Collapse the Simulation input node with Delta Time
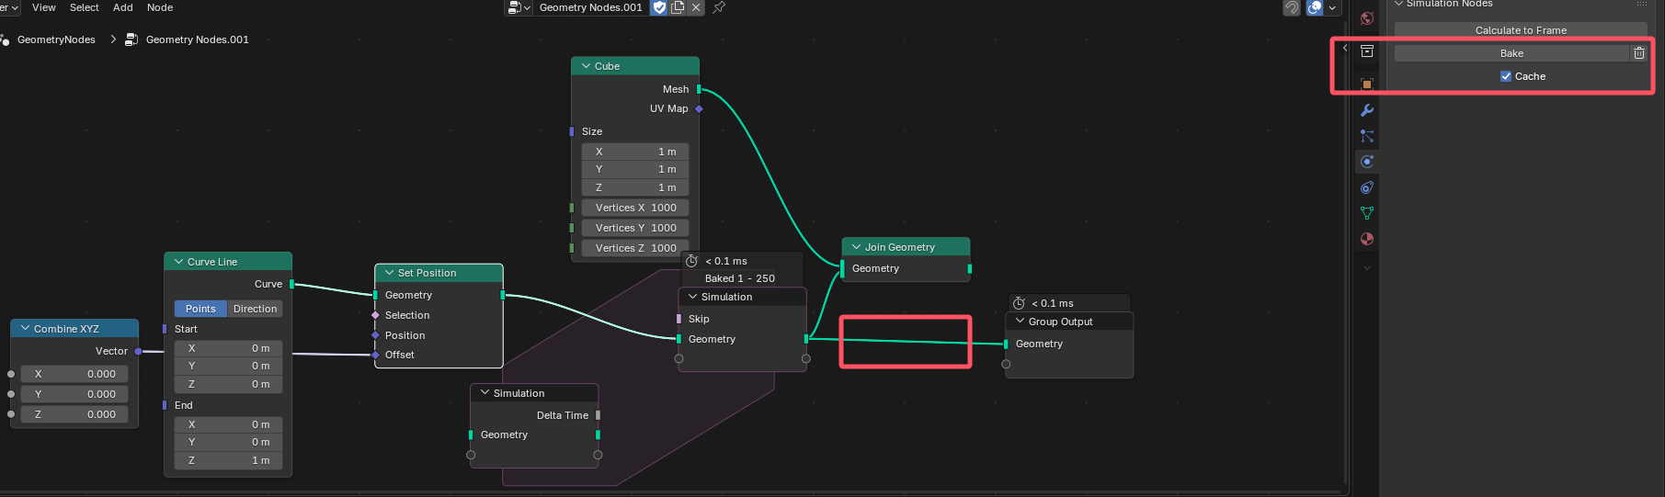 [485, 393]
